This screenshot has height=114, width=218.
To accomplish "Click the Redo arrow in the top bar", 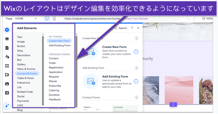I will click(x=194, y=19).
